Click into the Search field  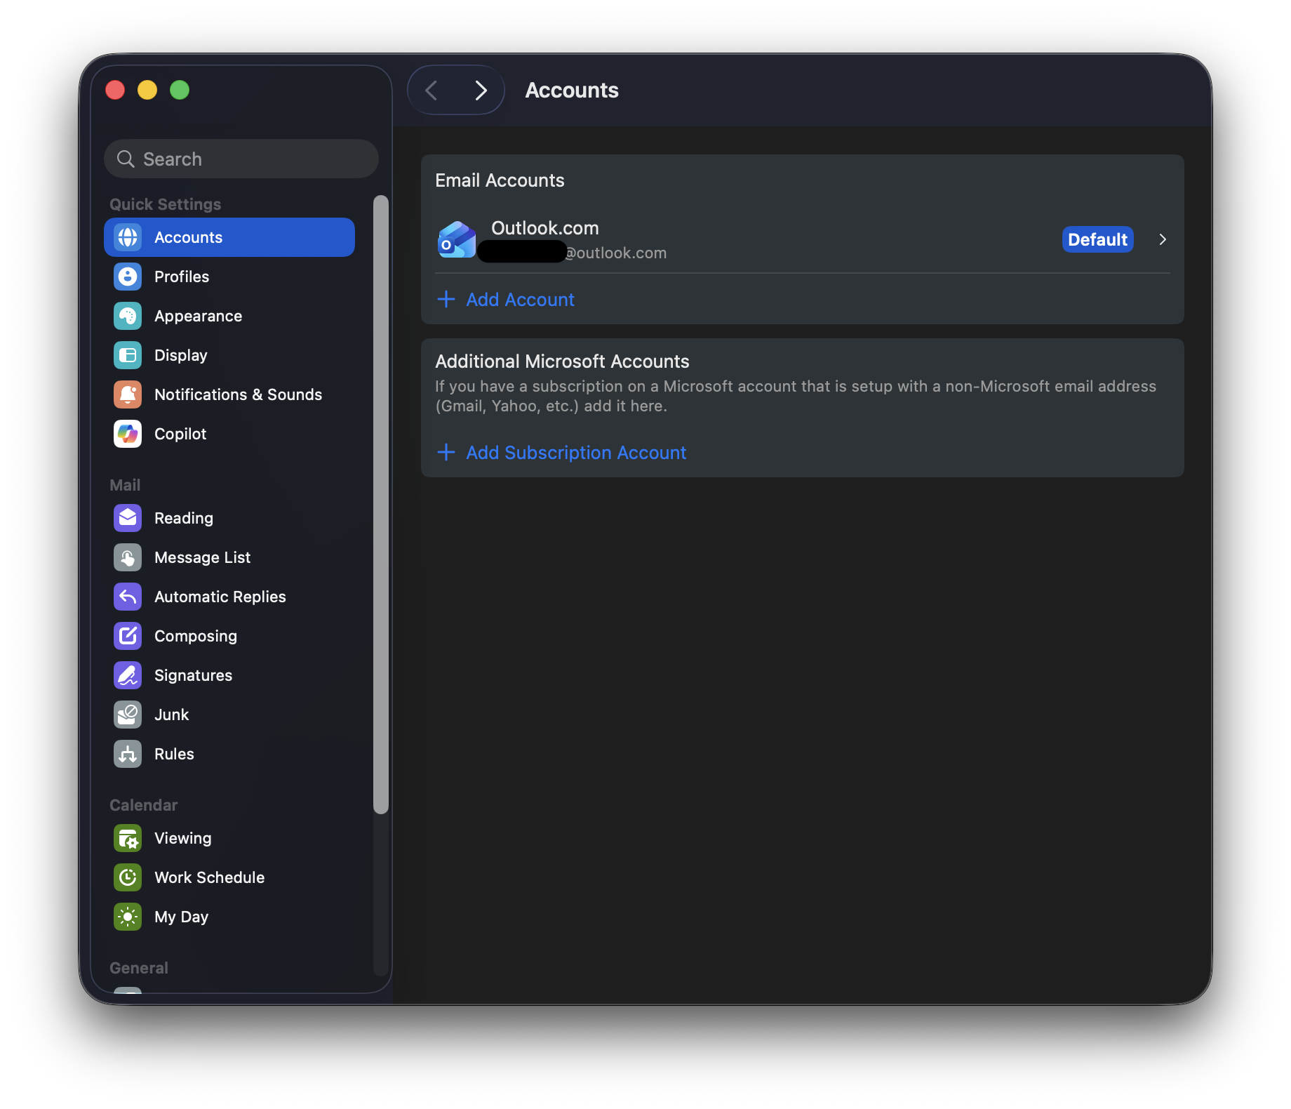click(241, 159)
